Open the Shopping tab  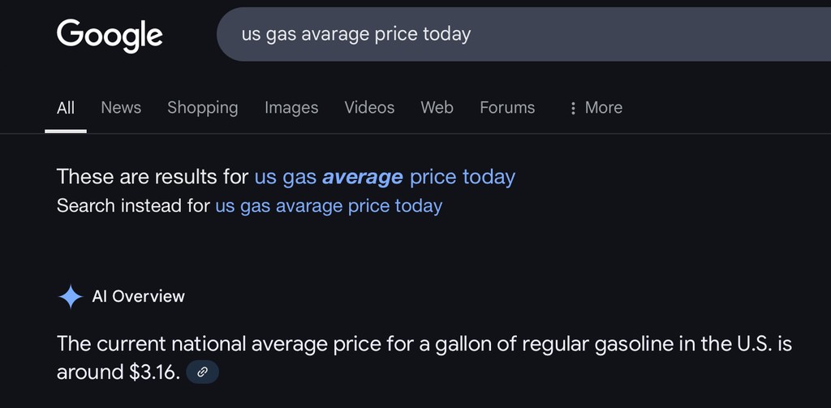click(x=202, y=108)
